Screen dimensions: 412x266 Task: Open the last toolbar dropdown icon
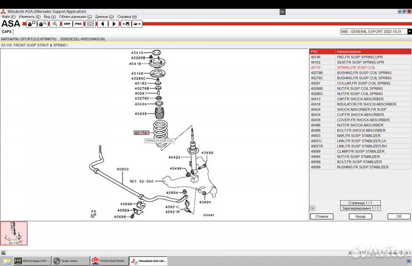pos(137,24)
